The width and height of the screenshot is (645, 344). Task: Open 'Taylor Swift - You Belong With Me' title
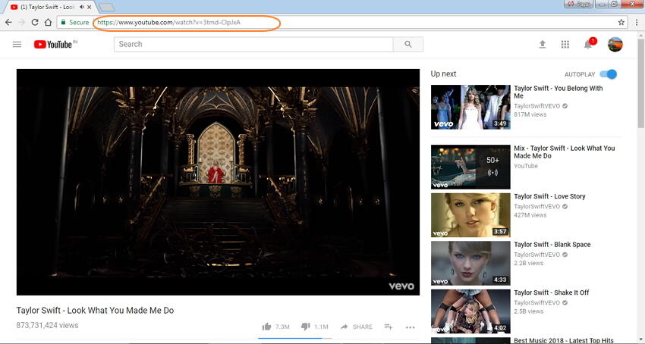click(x=558, y=92)
